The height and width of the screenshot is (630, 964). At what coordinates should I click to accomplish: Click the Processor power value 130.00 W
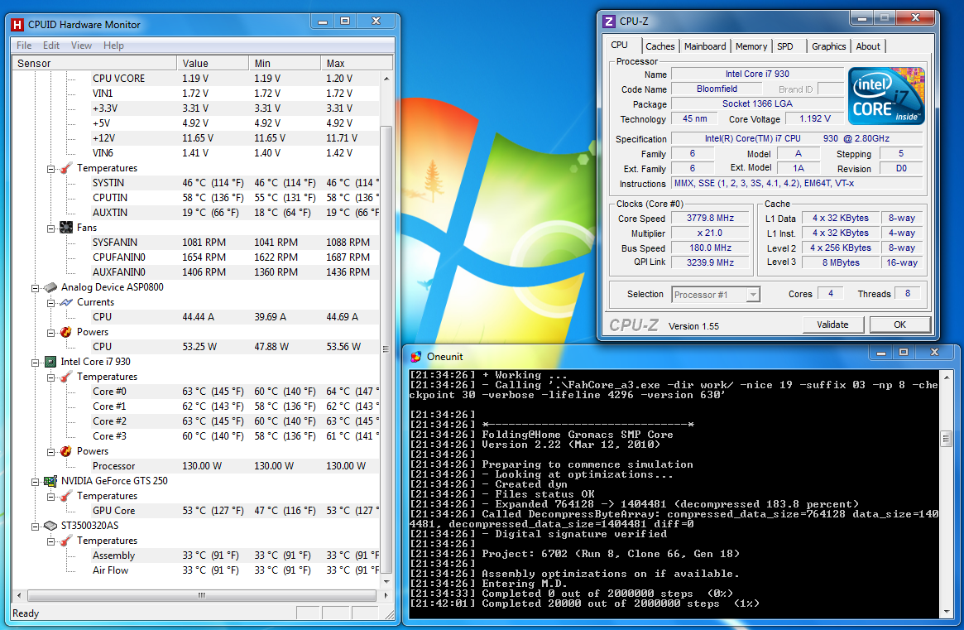click(x=202, y=466)
